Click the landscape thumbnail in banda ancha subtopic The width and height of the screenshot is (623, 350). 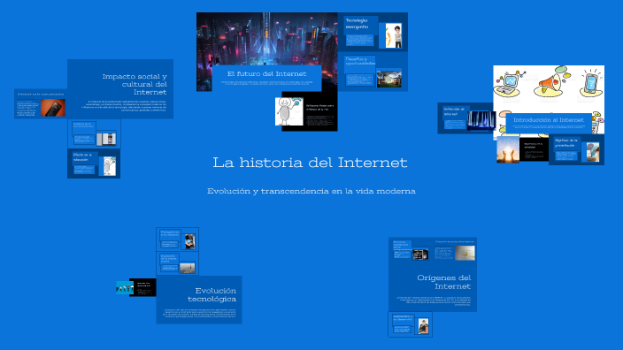[187, 268]
